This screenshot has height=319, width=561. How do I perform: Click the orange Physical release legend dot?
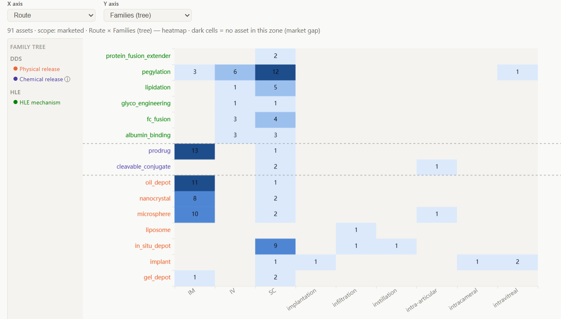(x=16, y=69)
